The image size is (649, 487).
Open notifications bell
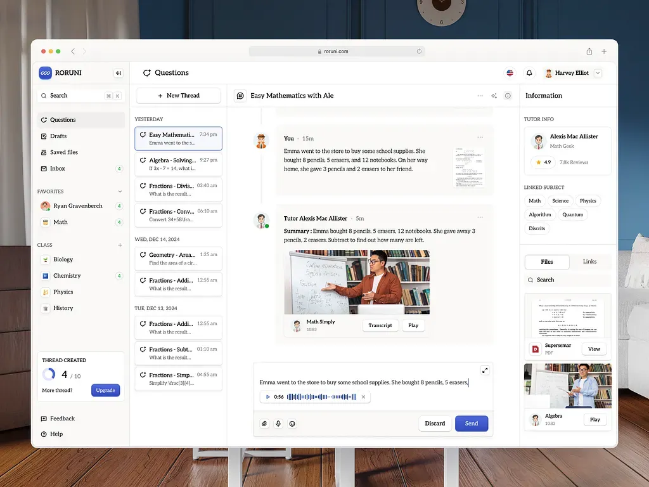click(529, 73)
